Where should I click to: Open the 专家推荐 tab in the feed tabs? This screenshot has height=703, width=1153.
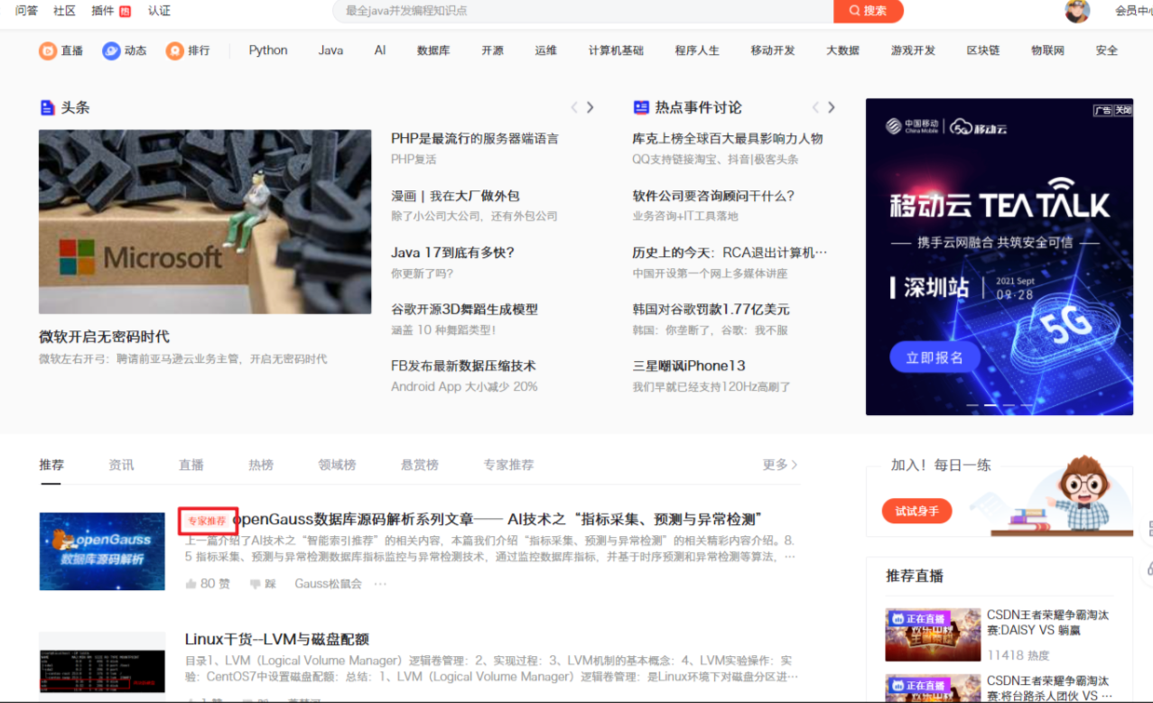(508, 465)
